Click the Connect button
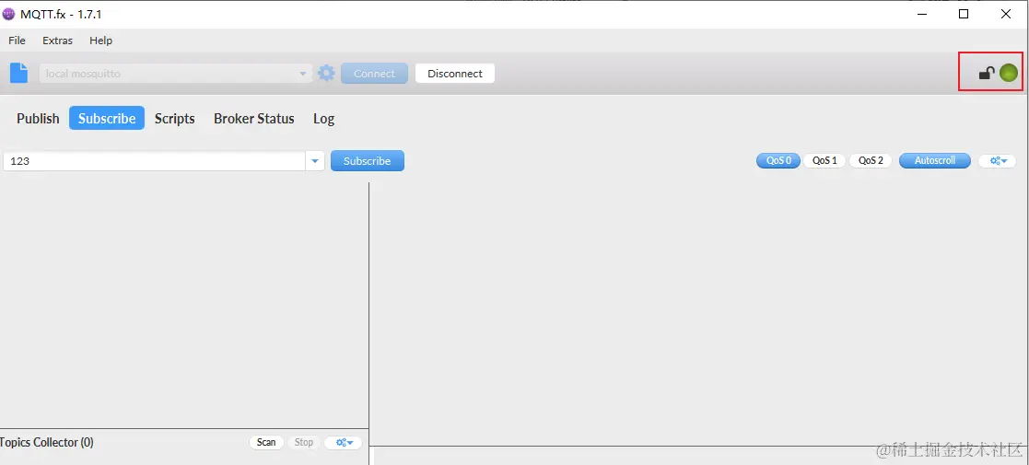The width and height of the screenshot is (1029, 465). click(375, 74)
